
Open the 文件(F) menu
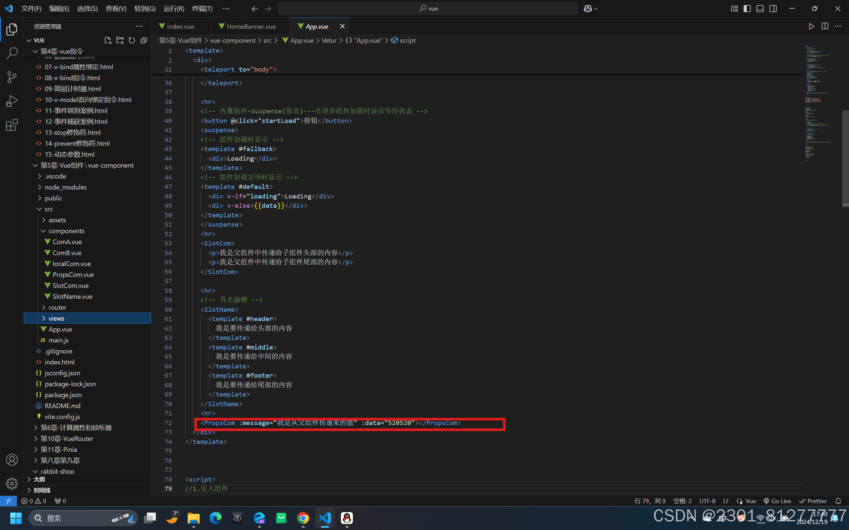(31, 8)
